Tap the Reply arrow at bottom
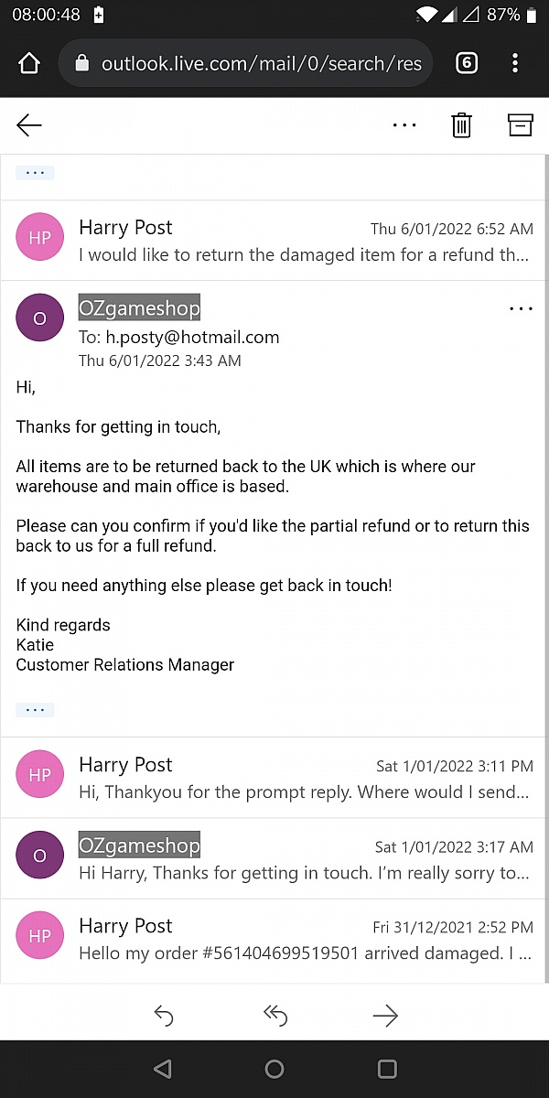 coord(164,1015)
